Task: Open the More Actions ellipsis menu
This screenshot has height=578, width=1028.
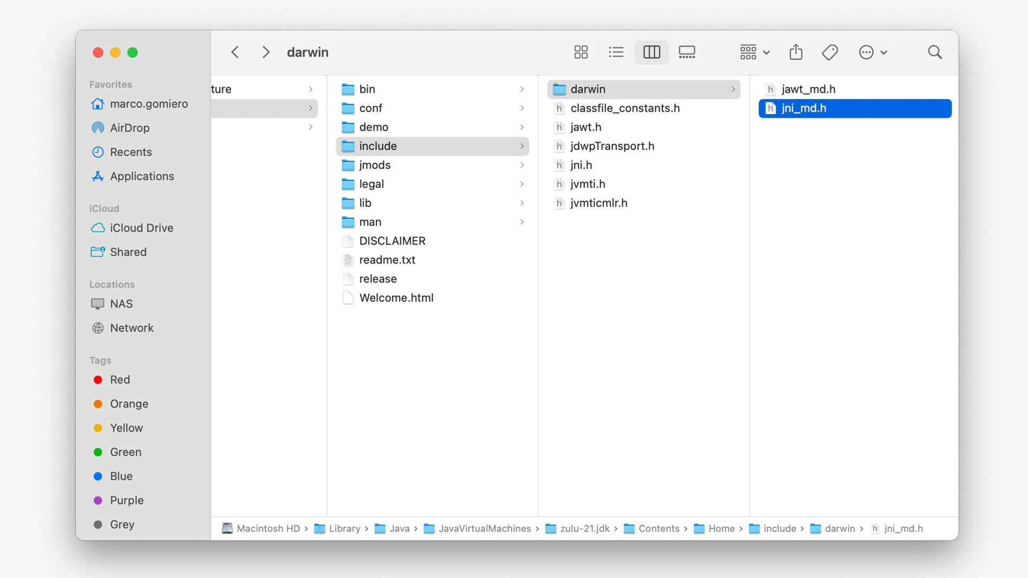Action: pos(872,52)
